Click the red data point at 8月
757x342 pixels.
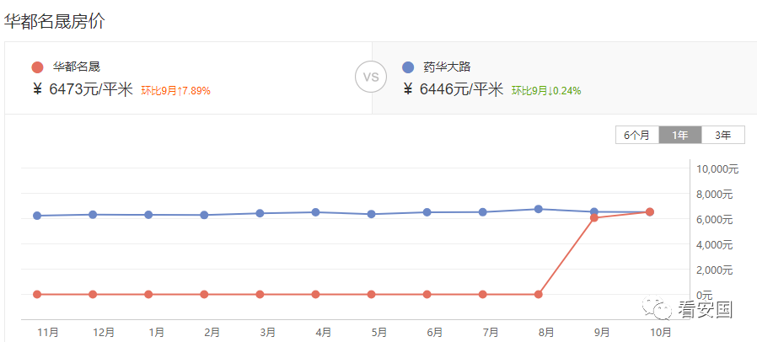point(539,294)
